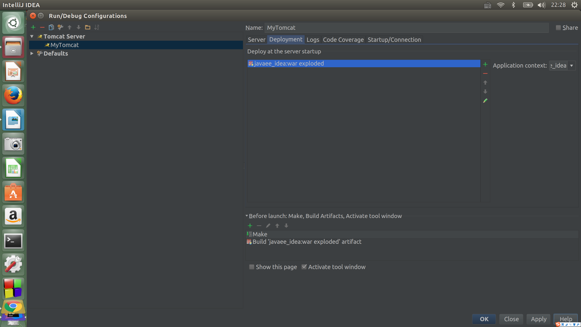This screenshot has width=581, height=327.
Task: Copy the selected configuration
Action: (51, 27)
